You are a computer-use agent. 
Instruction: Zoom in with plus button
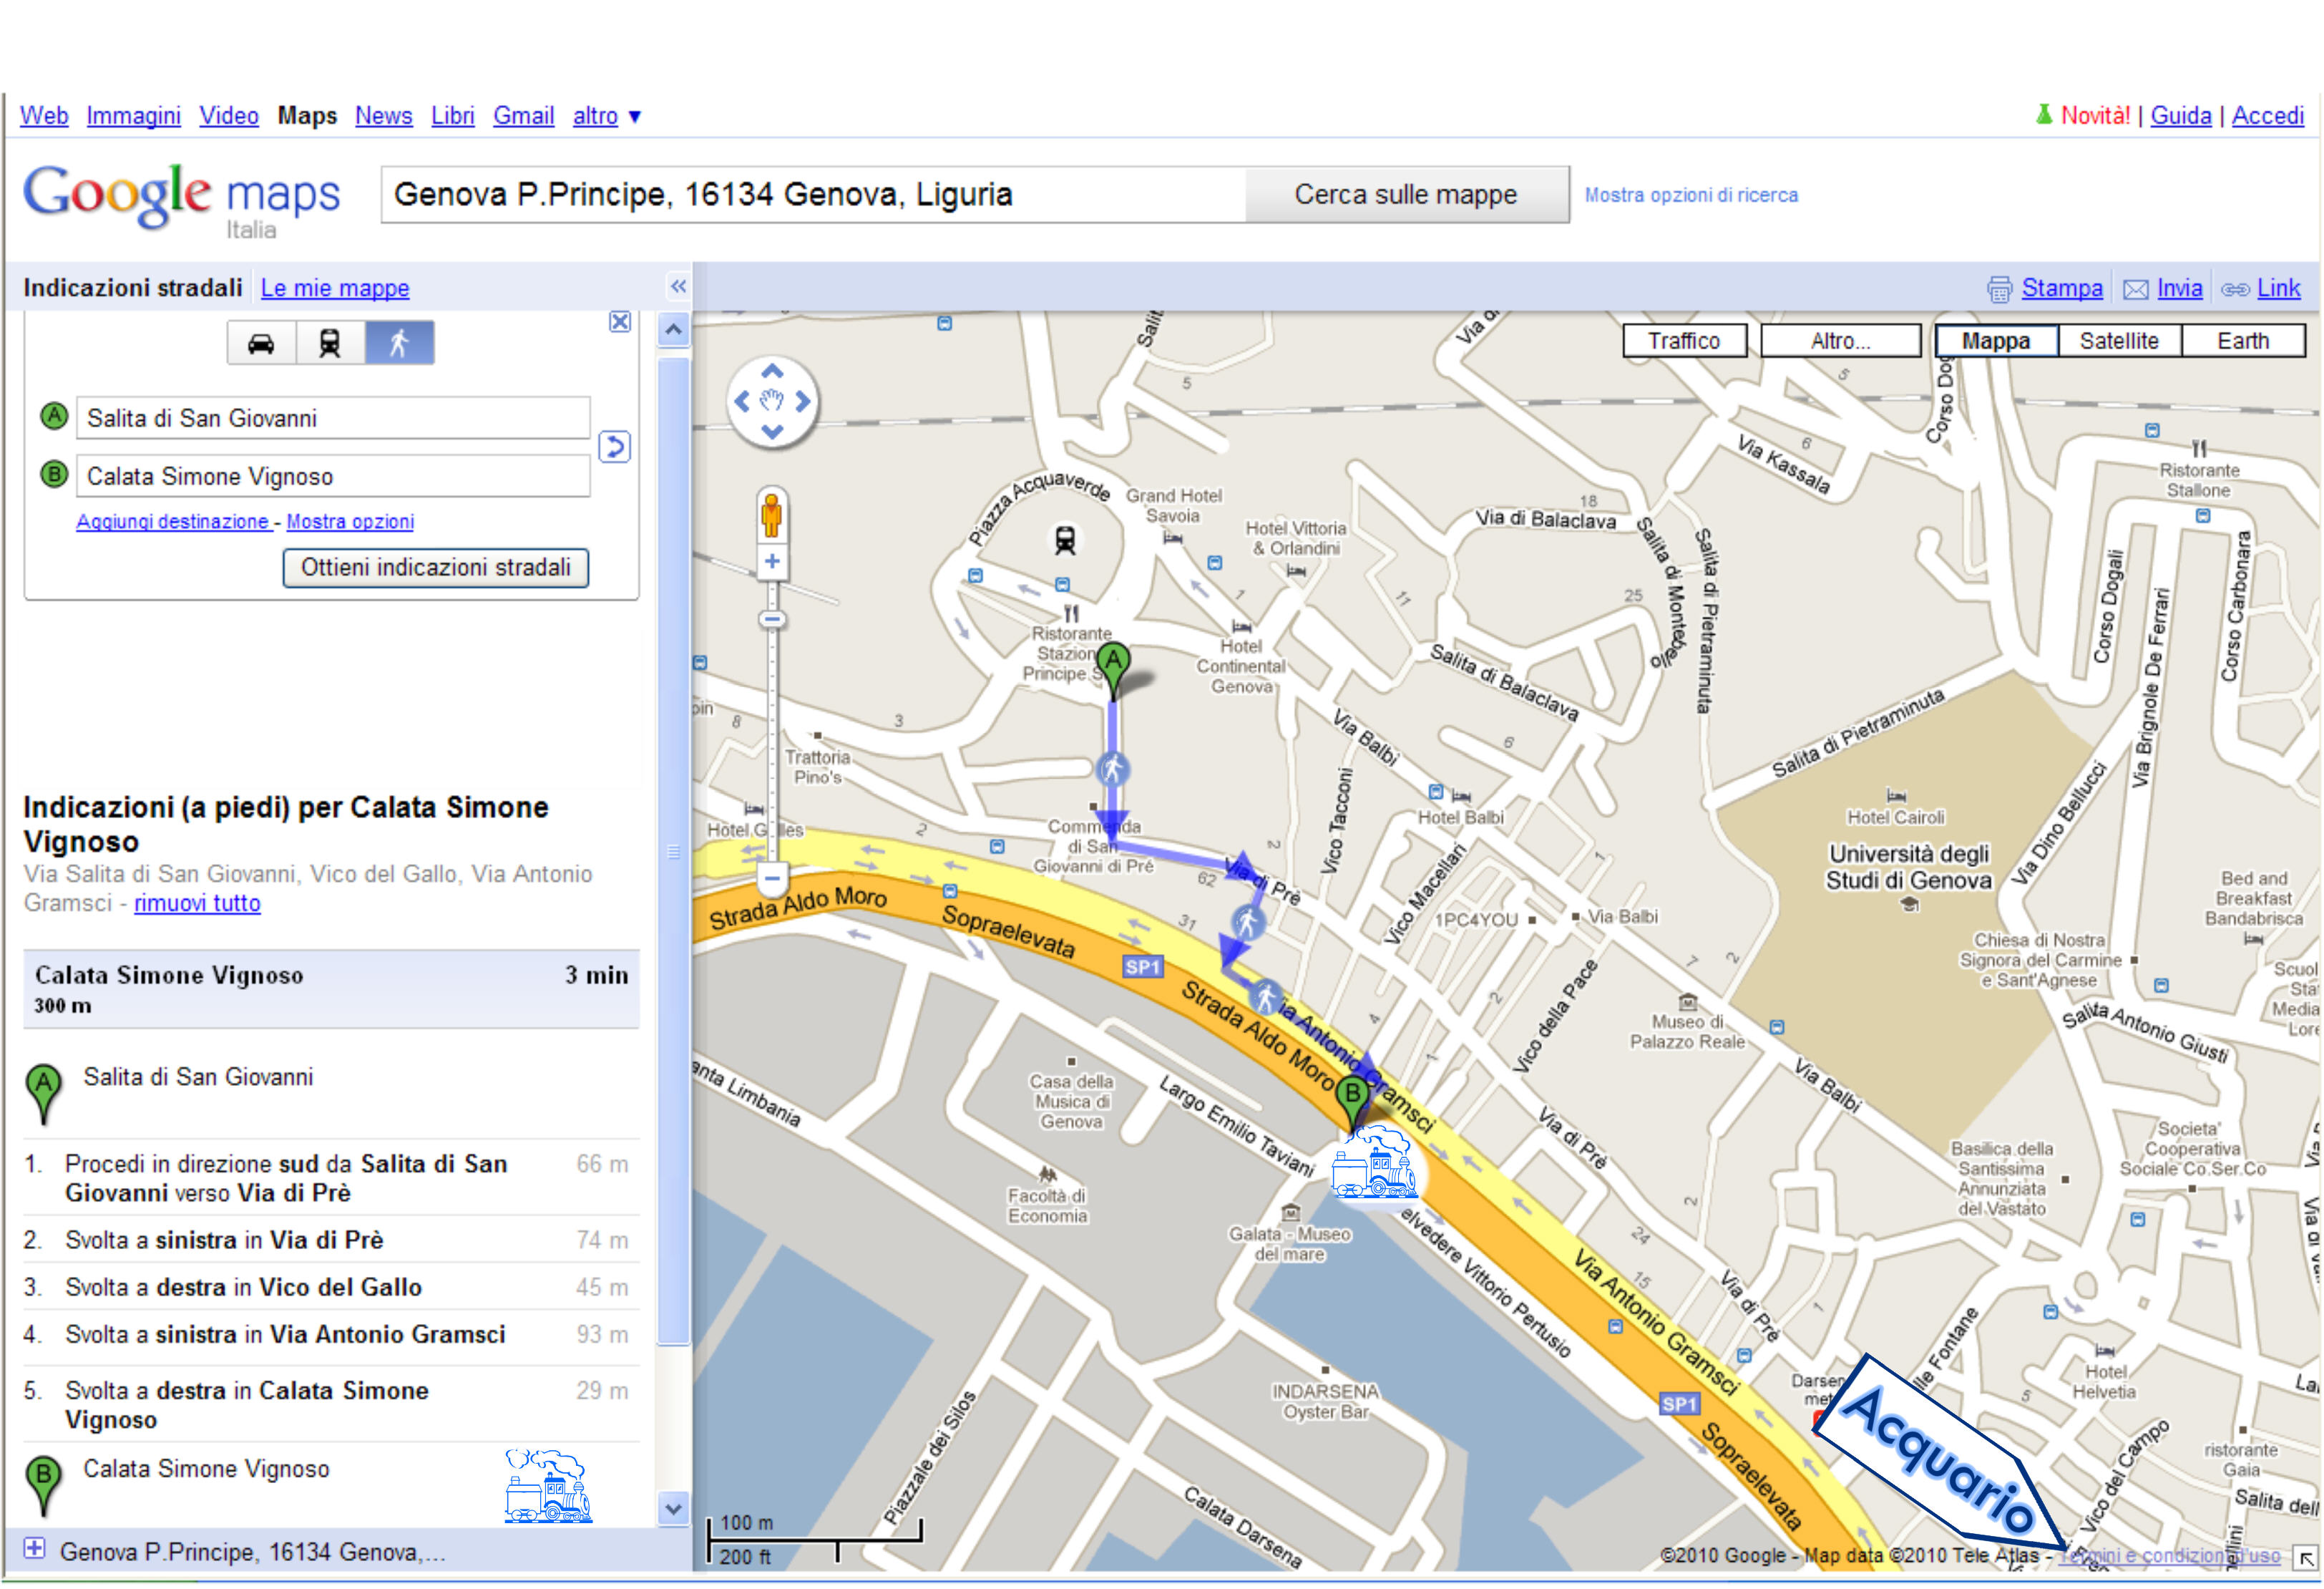[x=772, y=561]
